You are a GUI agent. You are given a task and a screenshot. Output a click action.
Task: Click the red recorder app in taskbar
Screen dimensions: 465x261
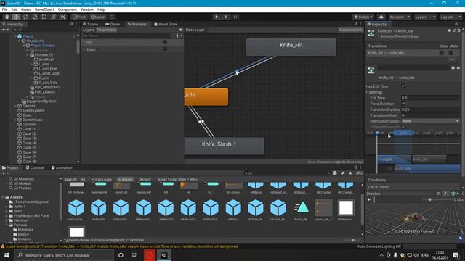[150, 255]
